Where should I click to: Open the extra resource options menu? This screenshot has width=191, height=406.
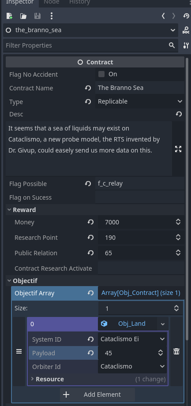(52, 16)
